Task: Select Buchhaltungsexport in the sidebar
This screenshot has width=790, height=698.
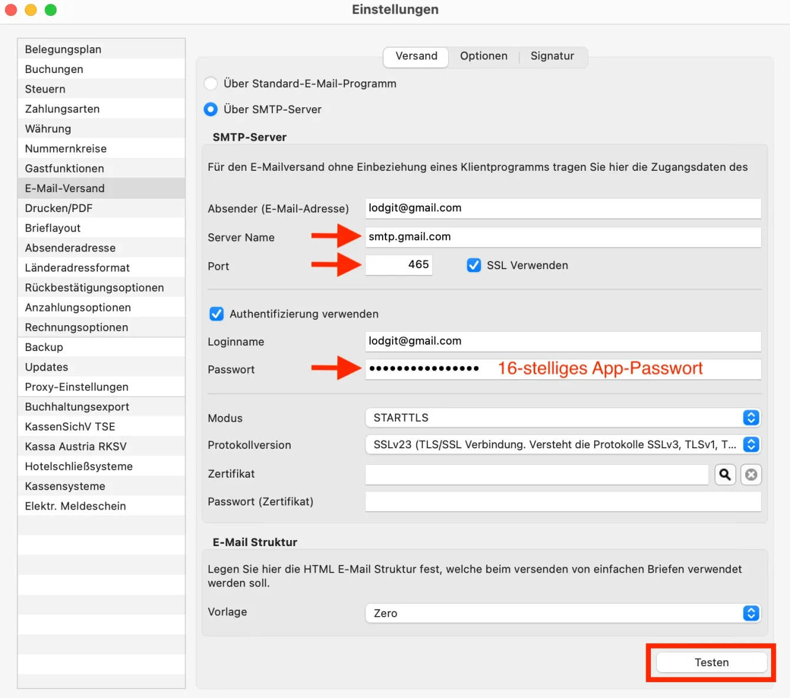Action: tap(101, 407)
